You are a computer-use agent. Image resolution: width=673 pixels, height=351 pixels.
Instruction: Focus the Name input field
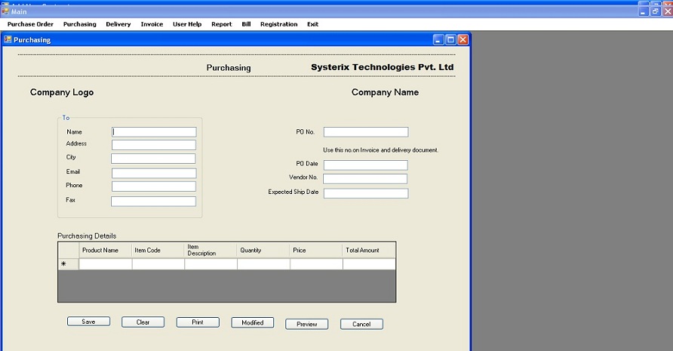tap(154, 132)
